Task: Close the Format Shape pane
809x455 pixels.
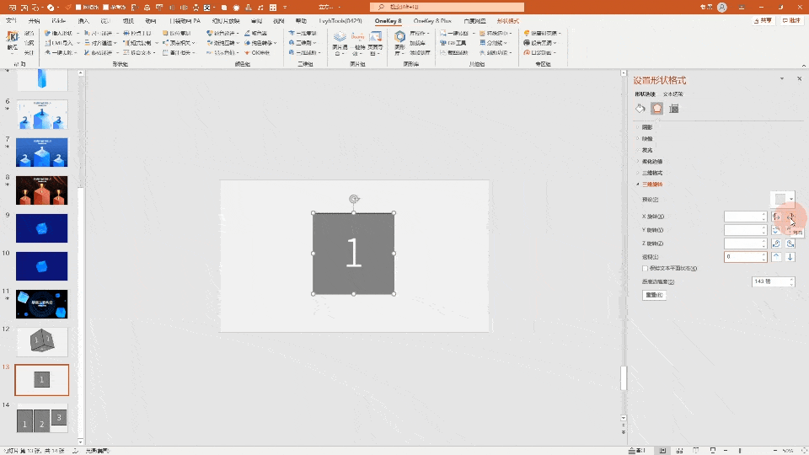Action: click(x=799, y=79)
